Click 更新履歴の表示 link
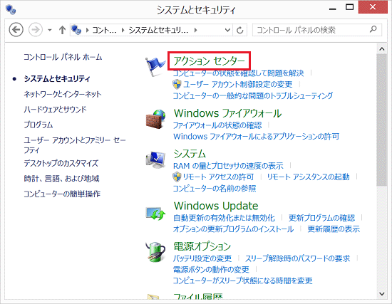392x304 pixels. [x=334, y=229]
